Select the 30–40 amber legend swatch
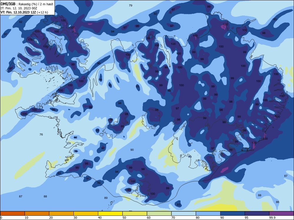 click(x=86, y=214)
